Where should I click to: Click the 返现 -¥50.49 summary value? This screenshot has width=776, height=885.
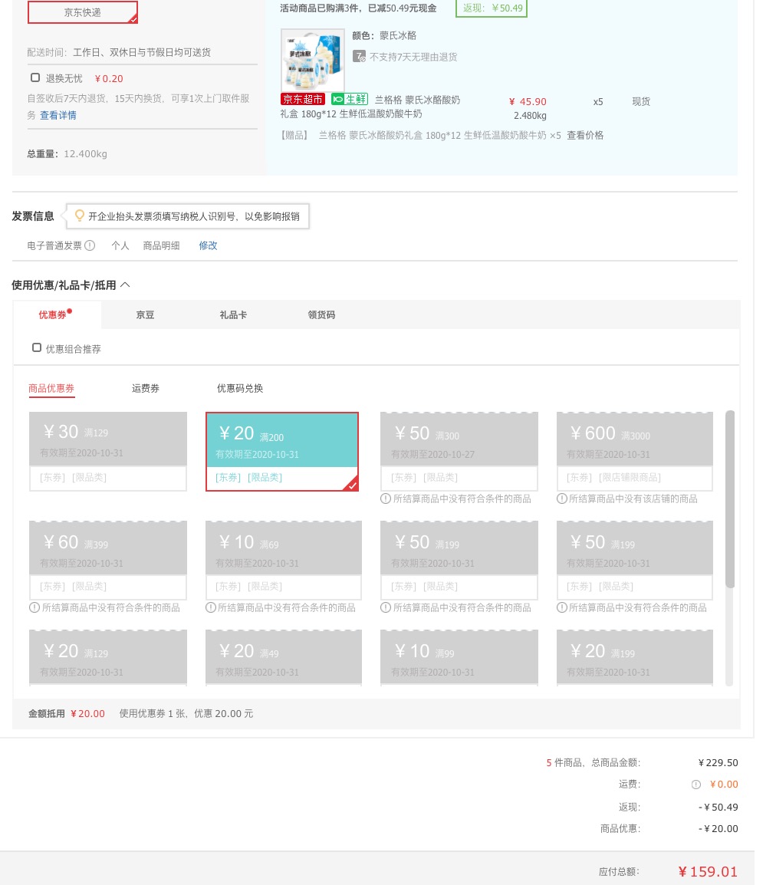coord(718,807)
